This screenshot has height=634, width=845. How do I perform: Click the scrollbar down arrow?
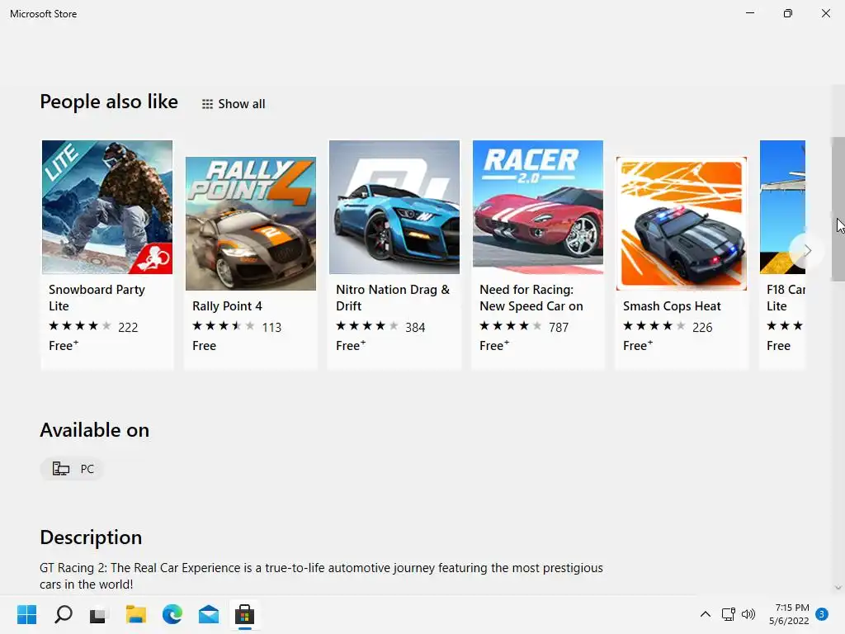tap(838, 588)
